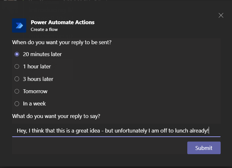The height and width of the screenshot is (168, 232).
Task: Select the 20 minutes later radio button
Action: click(17, 54)
